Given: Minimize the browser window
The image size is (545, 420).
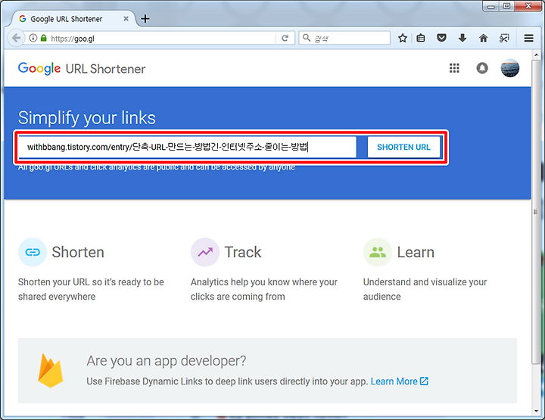Looking at the screenshot, I should tap(490, 7).
